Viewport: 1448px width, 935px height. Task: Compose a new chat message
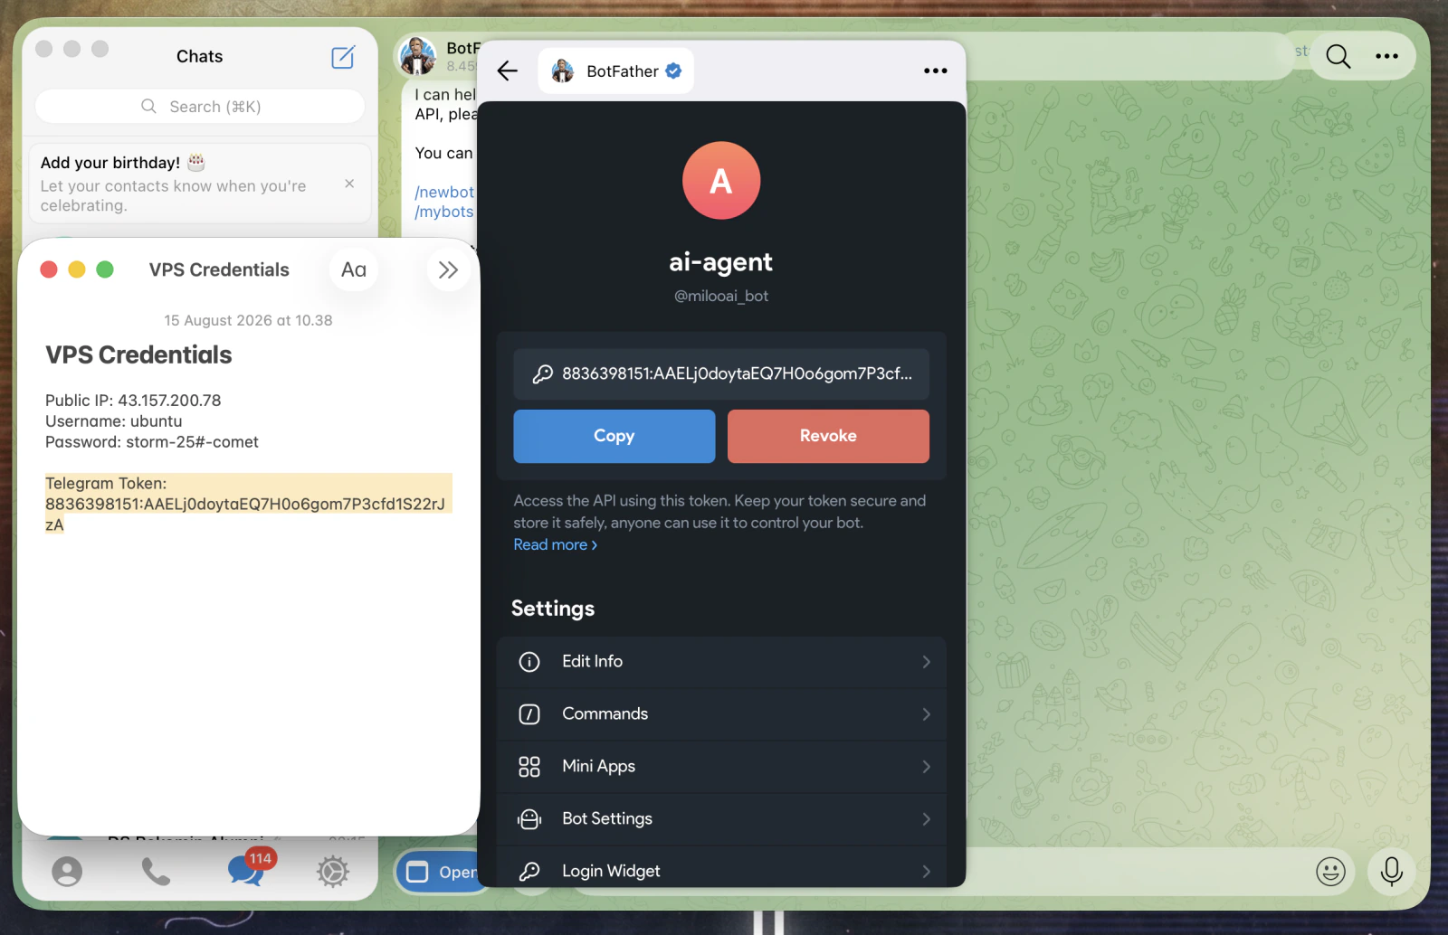coord(343,57)
